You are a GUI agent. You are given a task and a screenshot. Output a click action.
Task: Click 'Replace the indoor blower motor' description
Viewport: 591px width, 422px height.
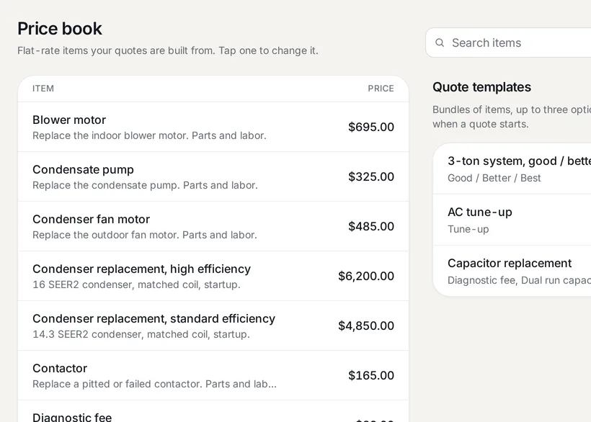coord(149,135)
